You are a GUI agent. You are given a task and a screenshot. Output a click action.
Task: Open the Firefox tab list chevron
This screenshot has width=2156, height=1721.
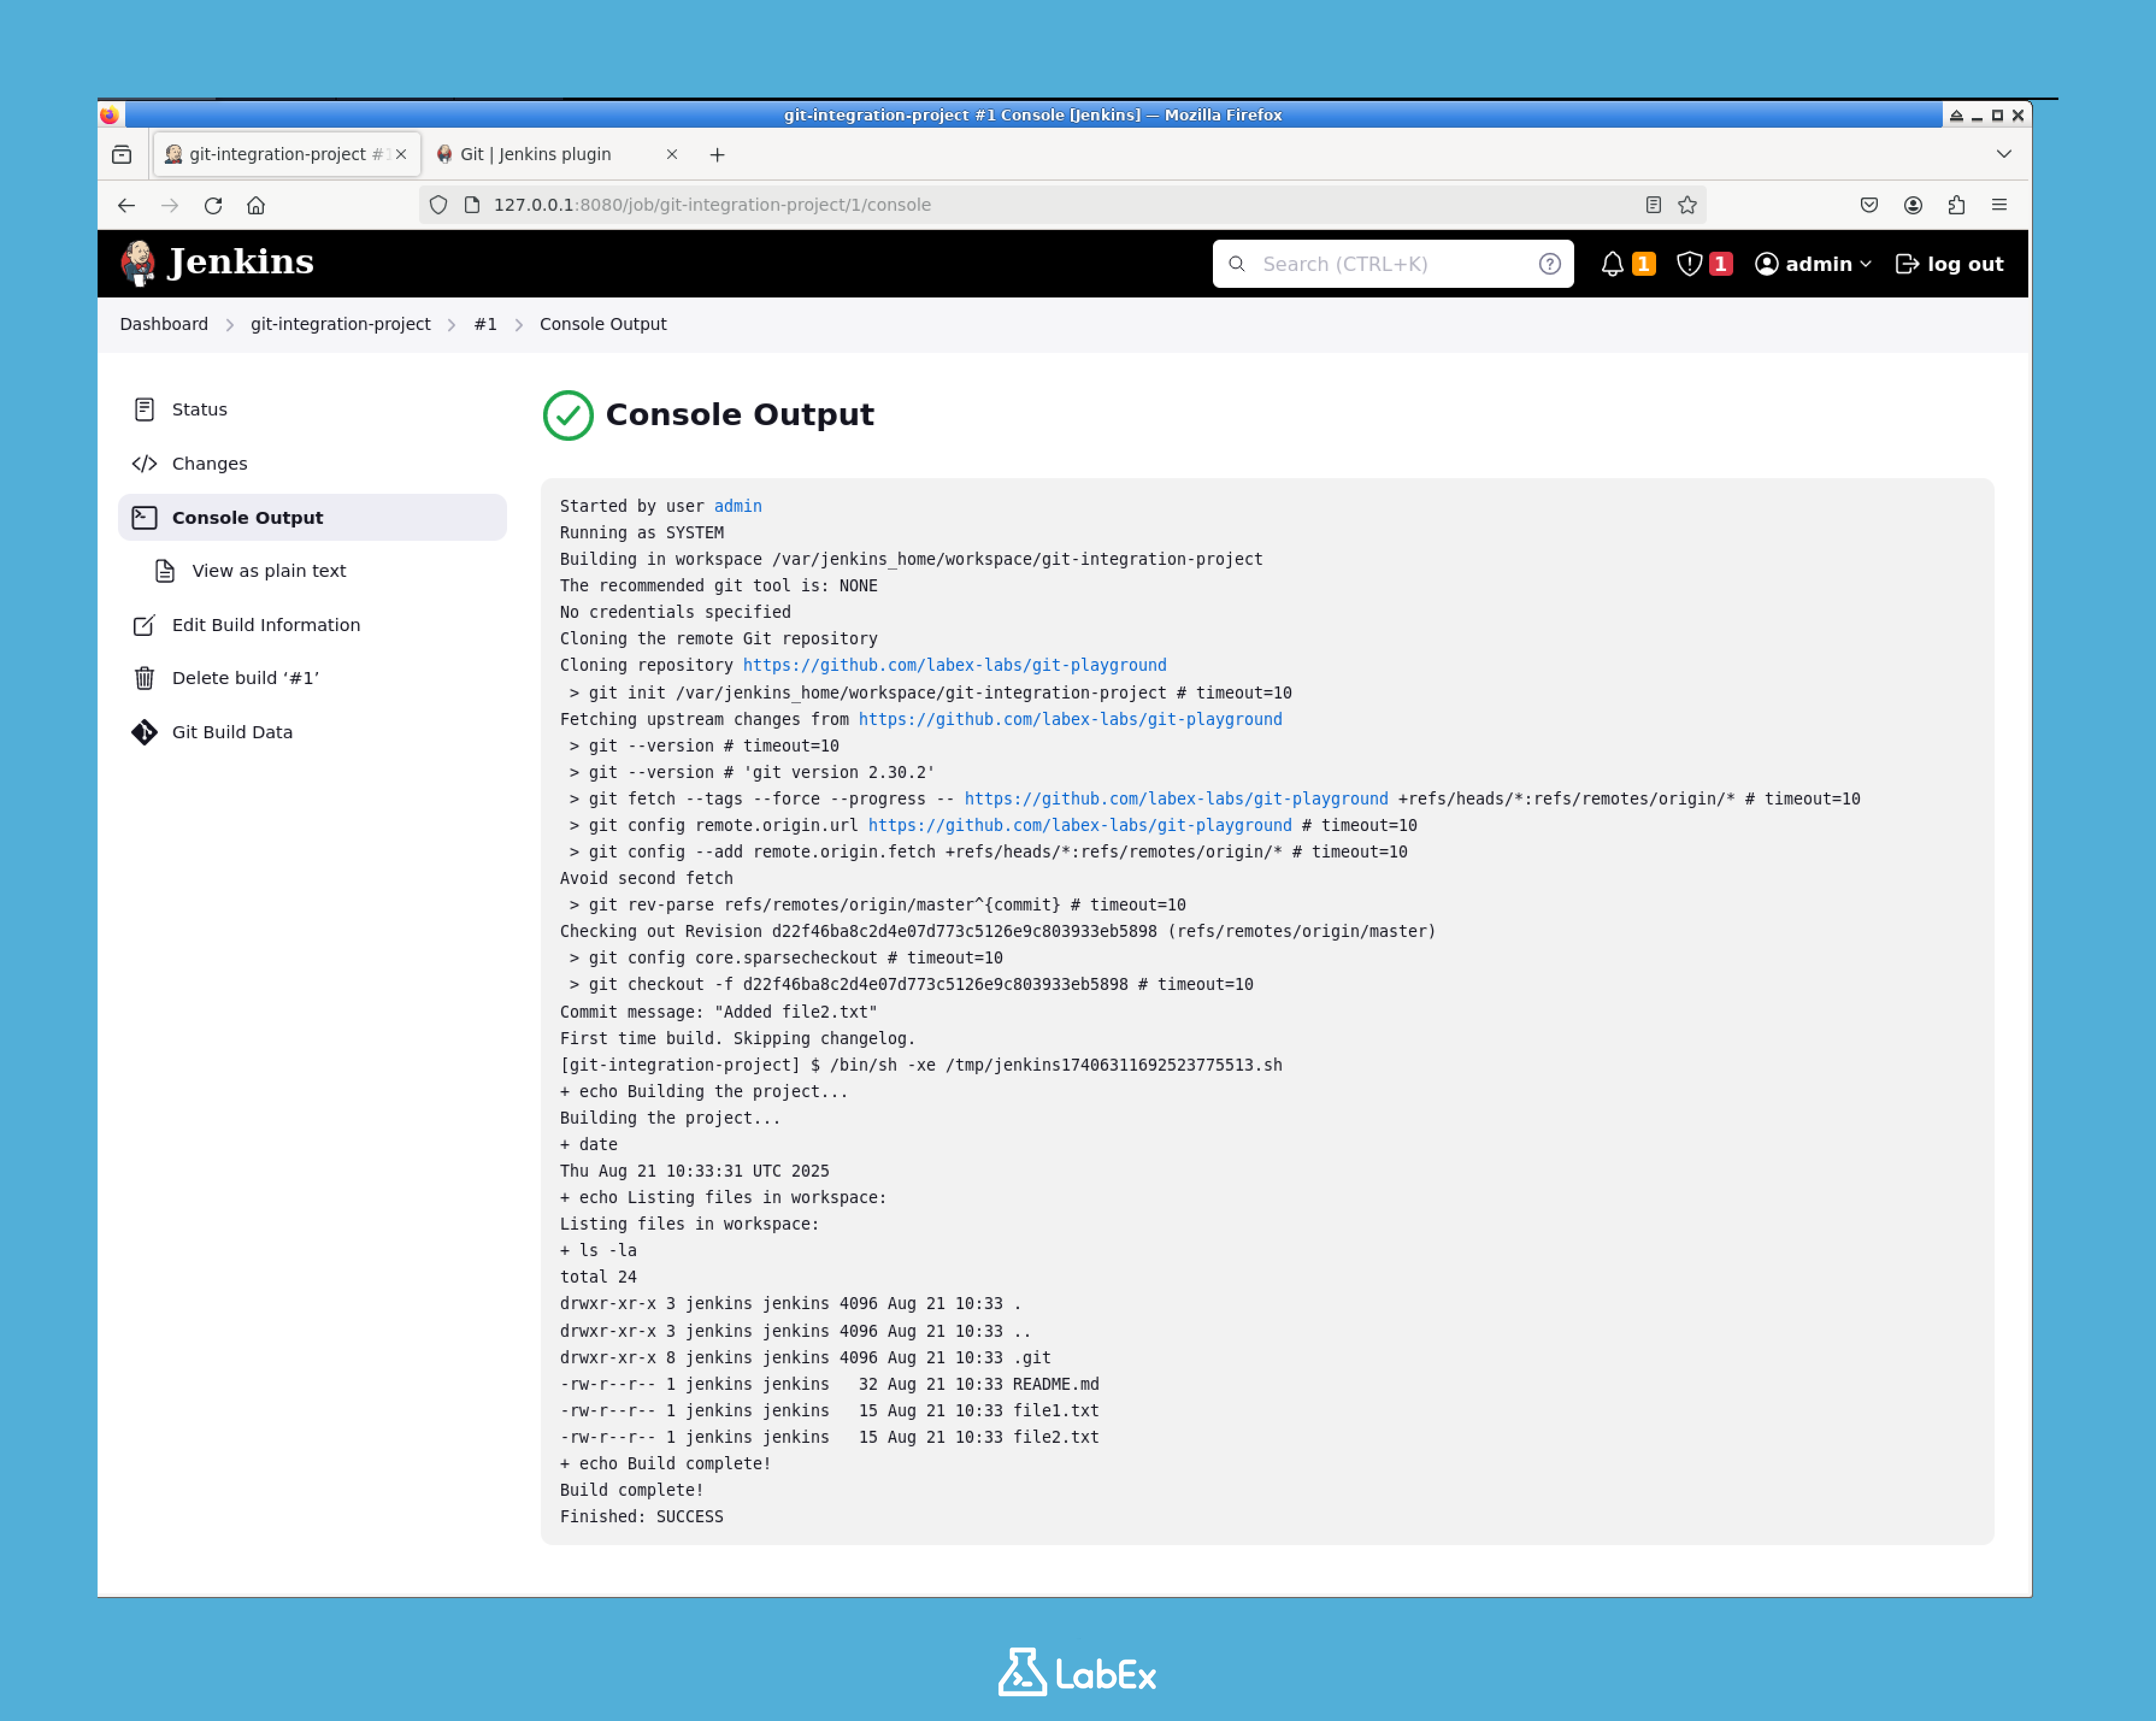[x=2003, y=154]
